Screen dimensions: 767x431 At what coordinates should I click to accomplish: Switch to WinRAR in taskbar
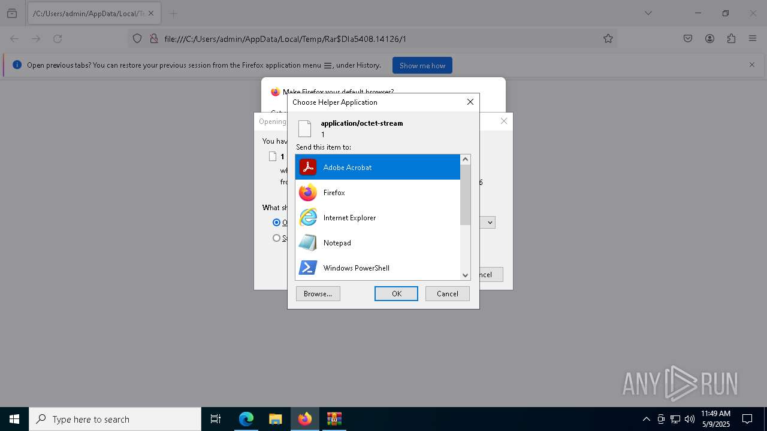(x=334, y=419)
